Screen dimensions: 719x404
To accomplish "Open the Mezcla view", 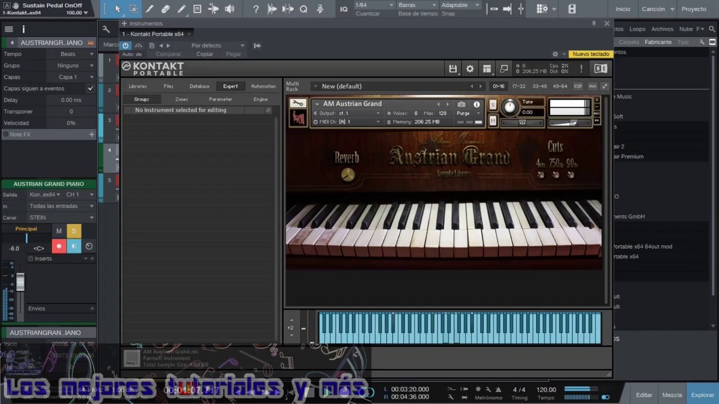I will pos(672,395).
